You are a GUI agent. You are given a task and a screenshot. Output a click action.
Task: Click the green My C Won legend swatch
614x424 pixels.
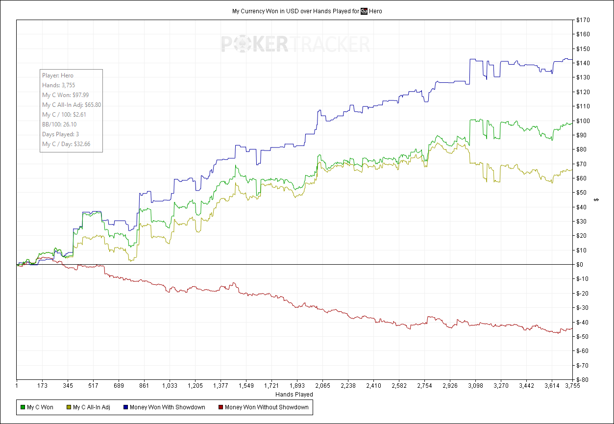(x=23, y=407)
